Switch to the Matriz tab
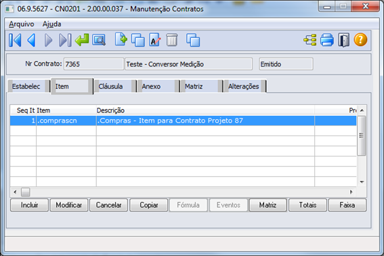This screenshot has width=384, height=256. (x=202, y=86)
